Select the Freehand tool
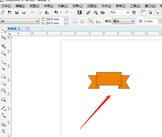This screenshot has height=137, width=162. point(3,62)
